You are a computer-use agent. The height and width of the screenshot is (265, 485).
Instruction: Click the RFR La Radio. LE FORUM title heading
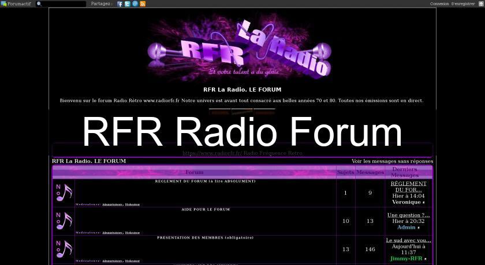[242, 90]
